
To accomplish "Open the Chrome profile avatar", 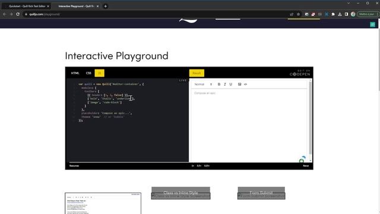I will pos(353,14).
